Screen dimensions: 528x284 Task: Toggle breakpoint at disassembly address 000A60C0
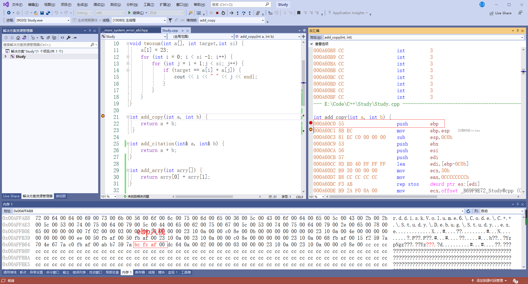coord(311,123)
